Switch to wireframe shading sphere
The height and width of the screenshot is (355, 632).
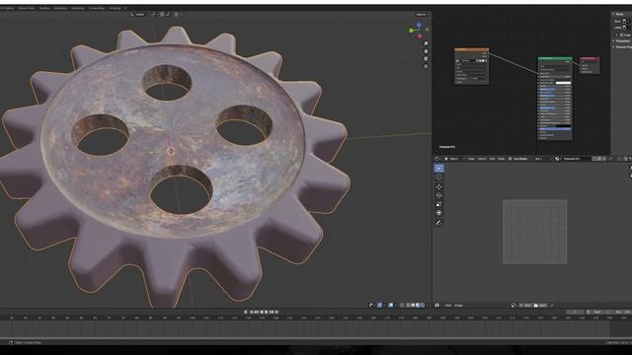coord(408,305)
